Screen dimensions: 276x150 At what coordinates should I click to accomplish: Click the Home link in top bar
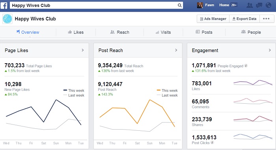224,5
